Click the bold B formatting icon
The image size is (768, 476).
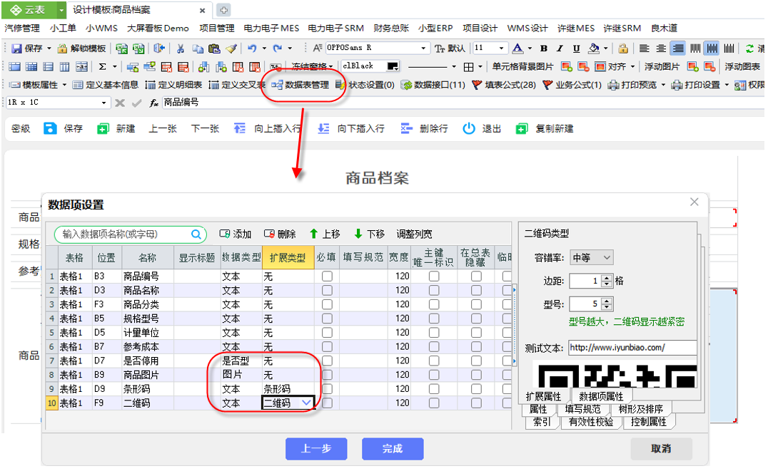pyautogui.click(x=543, y=48)
